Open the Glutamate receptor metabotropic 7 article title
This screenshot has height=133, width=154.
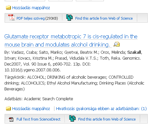(71, 41)
